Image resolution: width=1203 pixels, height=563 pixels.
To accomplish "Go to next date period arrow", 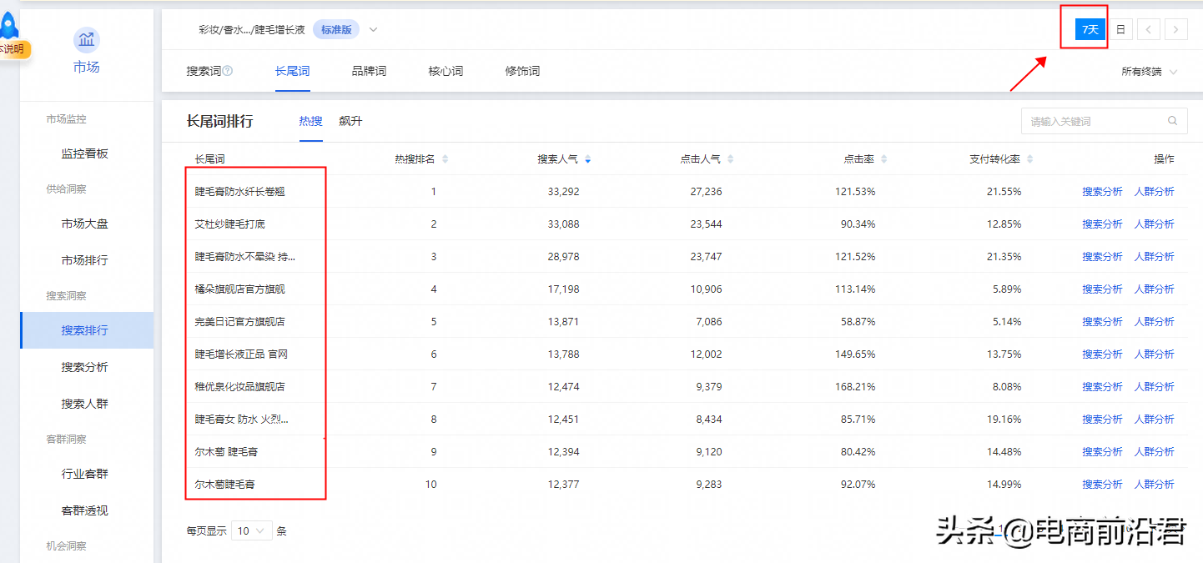I will click(1176, 29).
